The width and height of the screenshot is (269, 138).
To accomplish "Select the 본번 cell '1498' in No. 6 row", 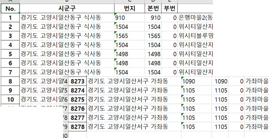I will point(153,63).
